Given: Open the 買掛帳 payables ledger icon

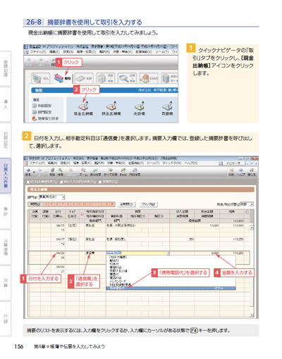Looking at the screenshot, I should click(167, 108).
